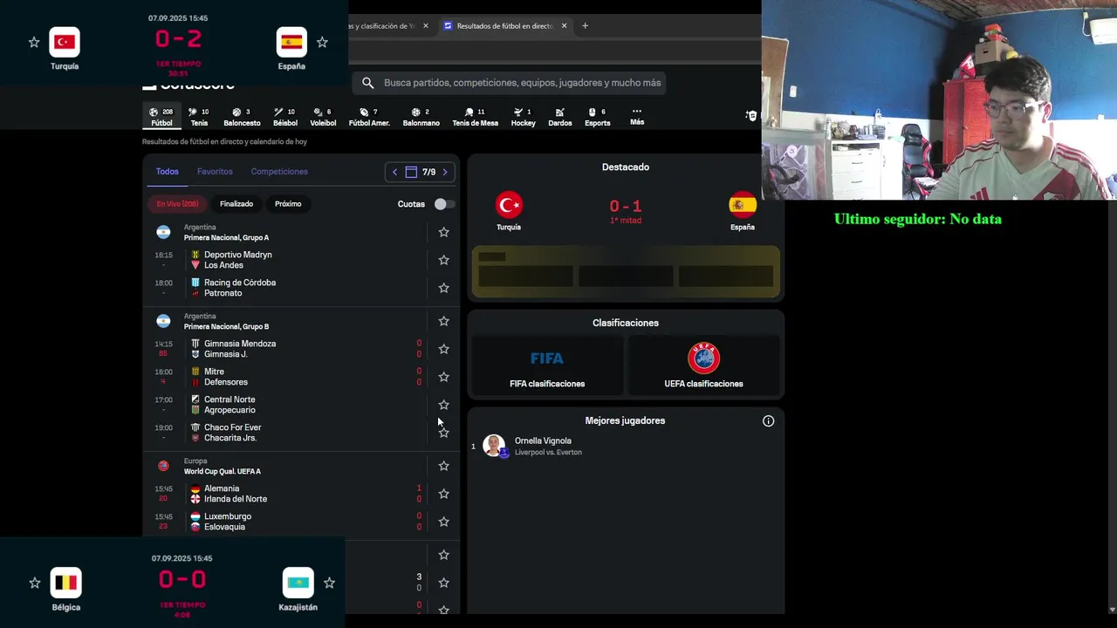Favorite Bélgica in bottom overlay
1117x628 pixels.
(34, 583)
